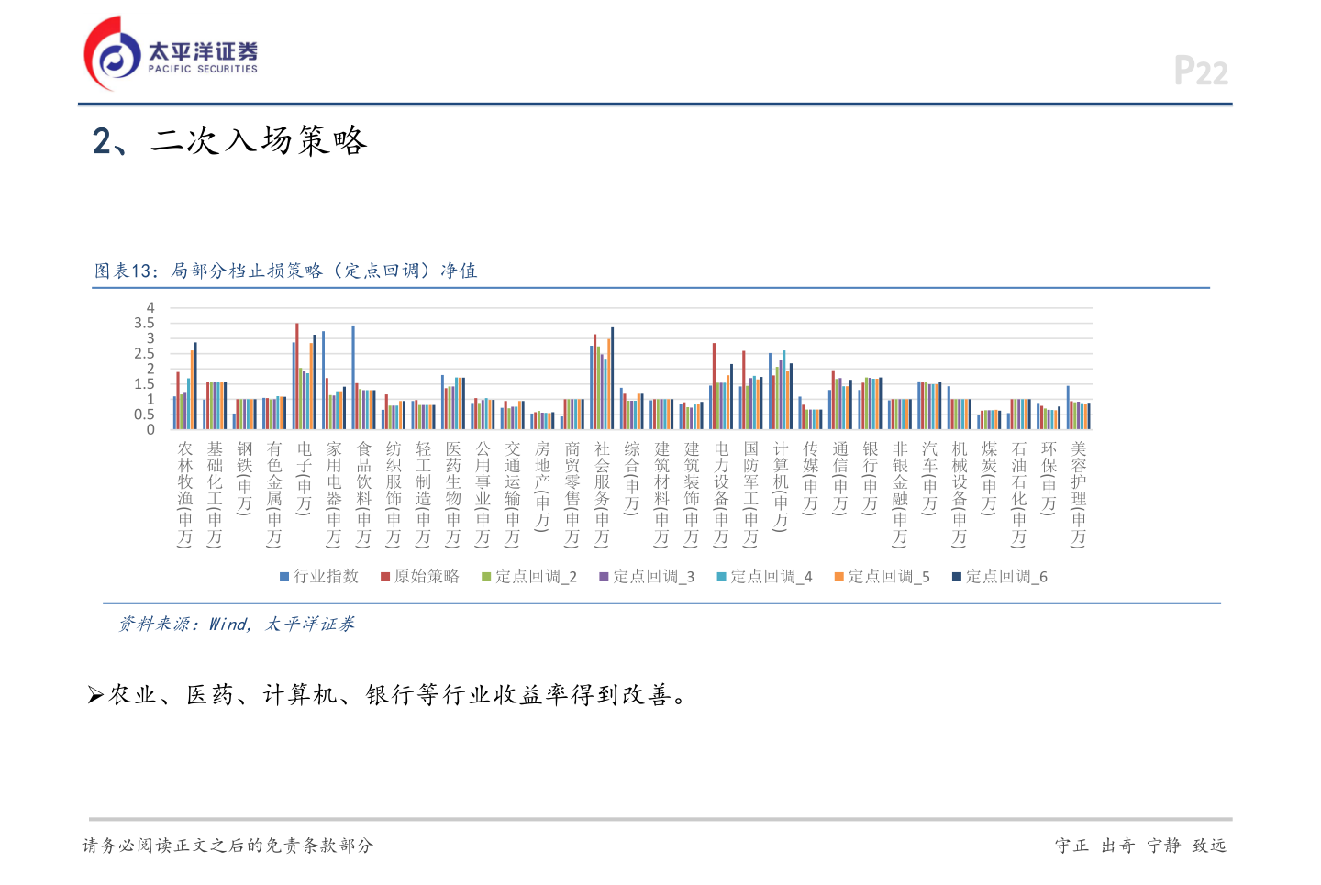Screen dimensions: 1321x885
Task: Click the 定点回调_4 legend label
Action: point(771,577)
